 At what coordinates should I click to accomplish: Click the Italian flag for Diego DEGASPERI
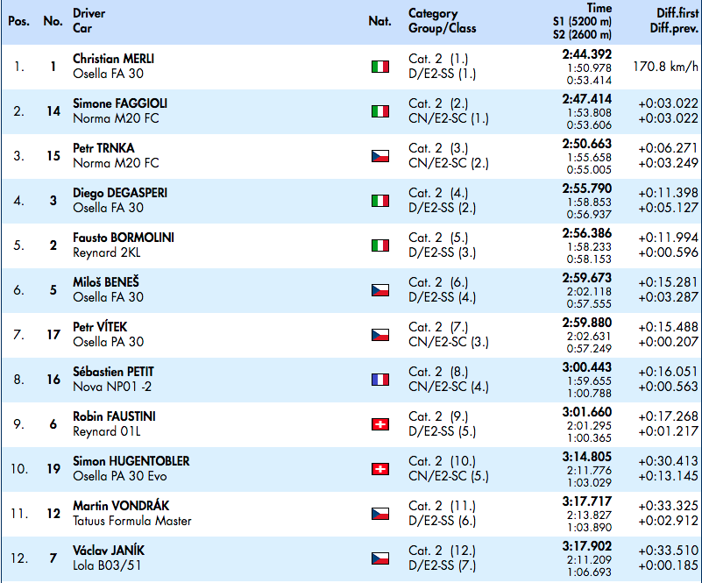point(380,201)
